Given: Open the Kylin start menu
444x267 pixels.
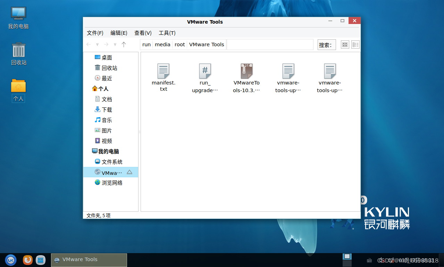Looking at the screenshot, I should point(11,260).
